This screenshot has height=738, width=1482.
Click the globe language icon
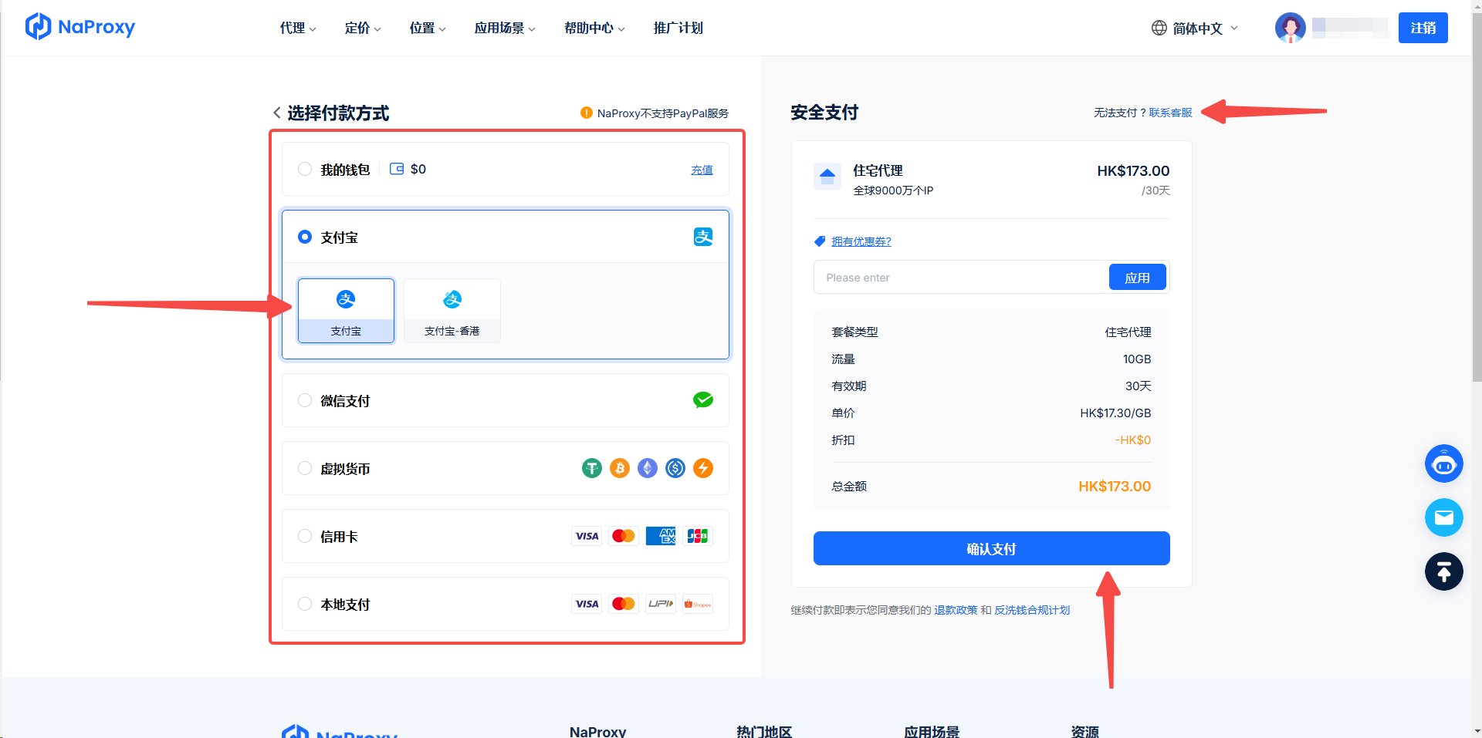point(1159,28)
